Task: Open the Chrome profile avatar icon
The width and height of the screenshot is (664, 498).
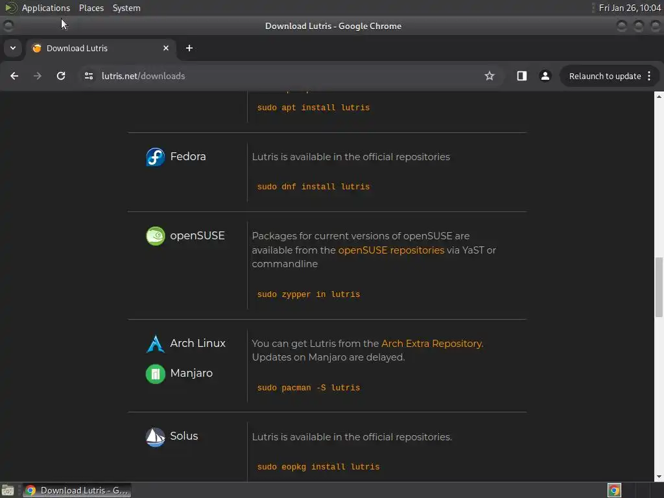Action: tap(545, 76)
